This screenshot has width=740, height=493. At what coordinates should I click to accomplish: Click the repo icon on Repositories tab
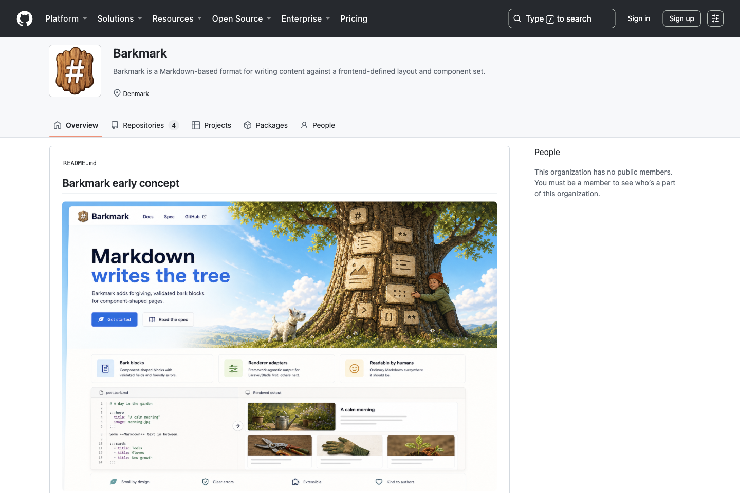pos(115,125)
